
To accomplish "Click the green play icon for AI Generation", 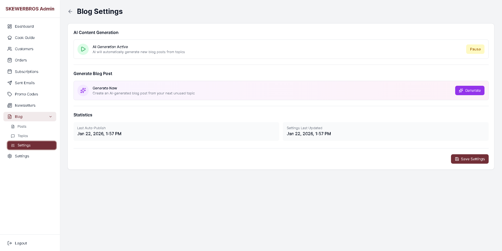I will tap(83, 49).
